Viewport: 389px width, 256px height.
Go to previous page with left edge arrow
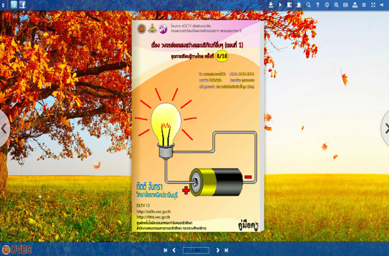coord(4,128)
